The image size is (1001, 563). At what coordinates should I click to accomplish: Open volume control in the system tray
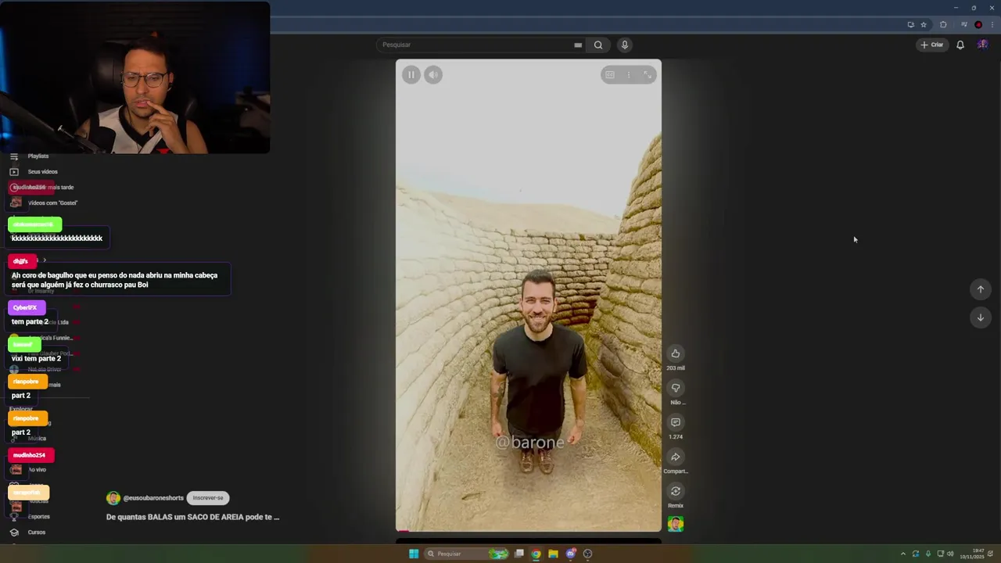(x=950, y=554)
